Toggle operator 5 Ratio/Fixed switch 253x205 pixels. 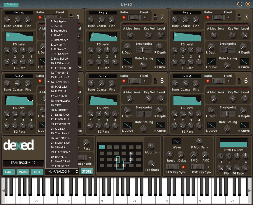click(x=134, y=81)
